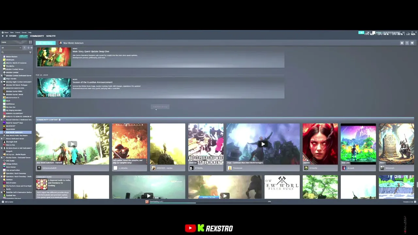Open the account name dropdown at top right
The height and width of the screenshot is (235, 418).
[x=388, y=33]
